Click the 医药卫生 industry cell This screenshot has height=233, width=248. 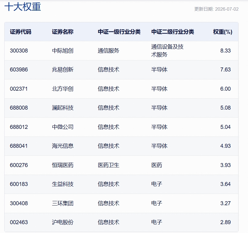(x=109, y=165)
